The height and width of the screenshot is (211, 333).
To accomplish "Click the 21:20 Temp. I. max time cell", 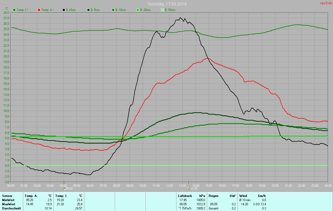I will [60, 204].
